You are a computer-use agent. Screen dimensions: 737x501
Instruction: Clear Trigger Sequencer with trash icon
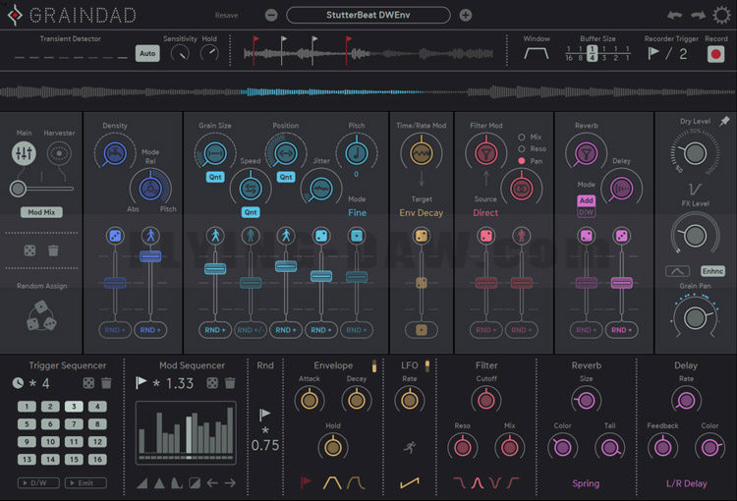coord(106,383)
